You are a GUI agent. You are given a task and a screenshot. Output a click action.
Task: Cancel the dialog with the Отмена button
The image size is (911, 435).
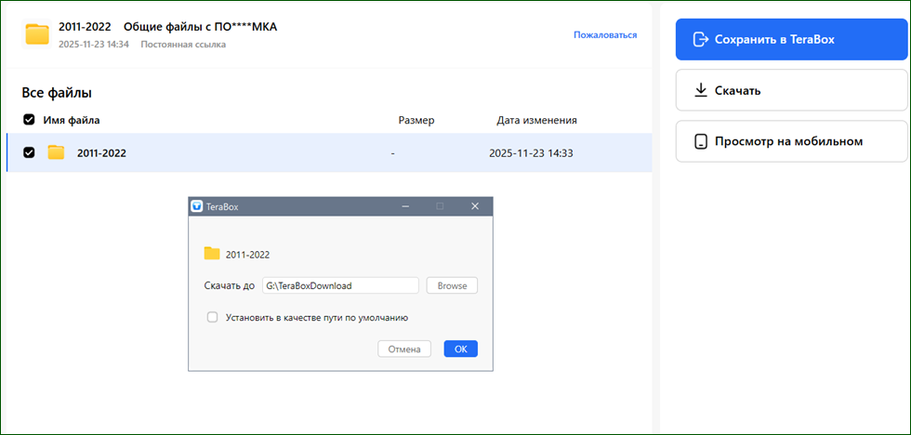tap(404, 349)
